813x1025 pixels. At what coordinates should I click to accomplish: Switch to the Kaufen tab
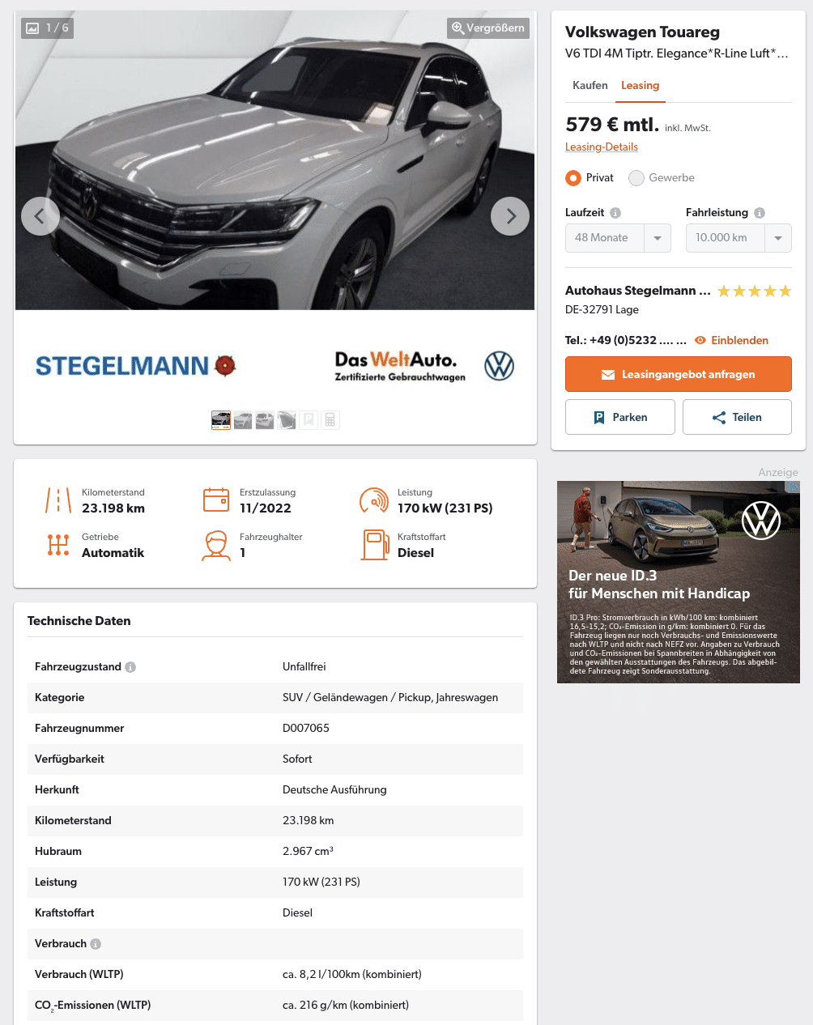point(590,86)
